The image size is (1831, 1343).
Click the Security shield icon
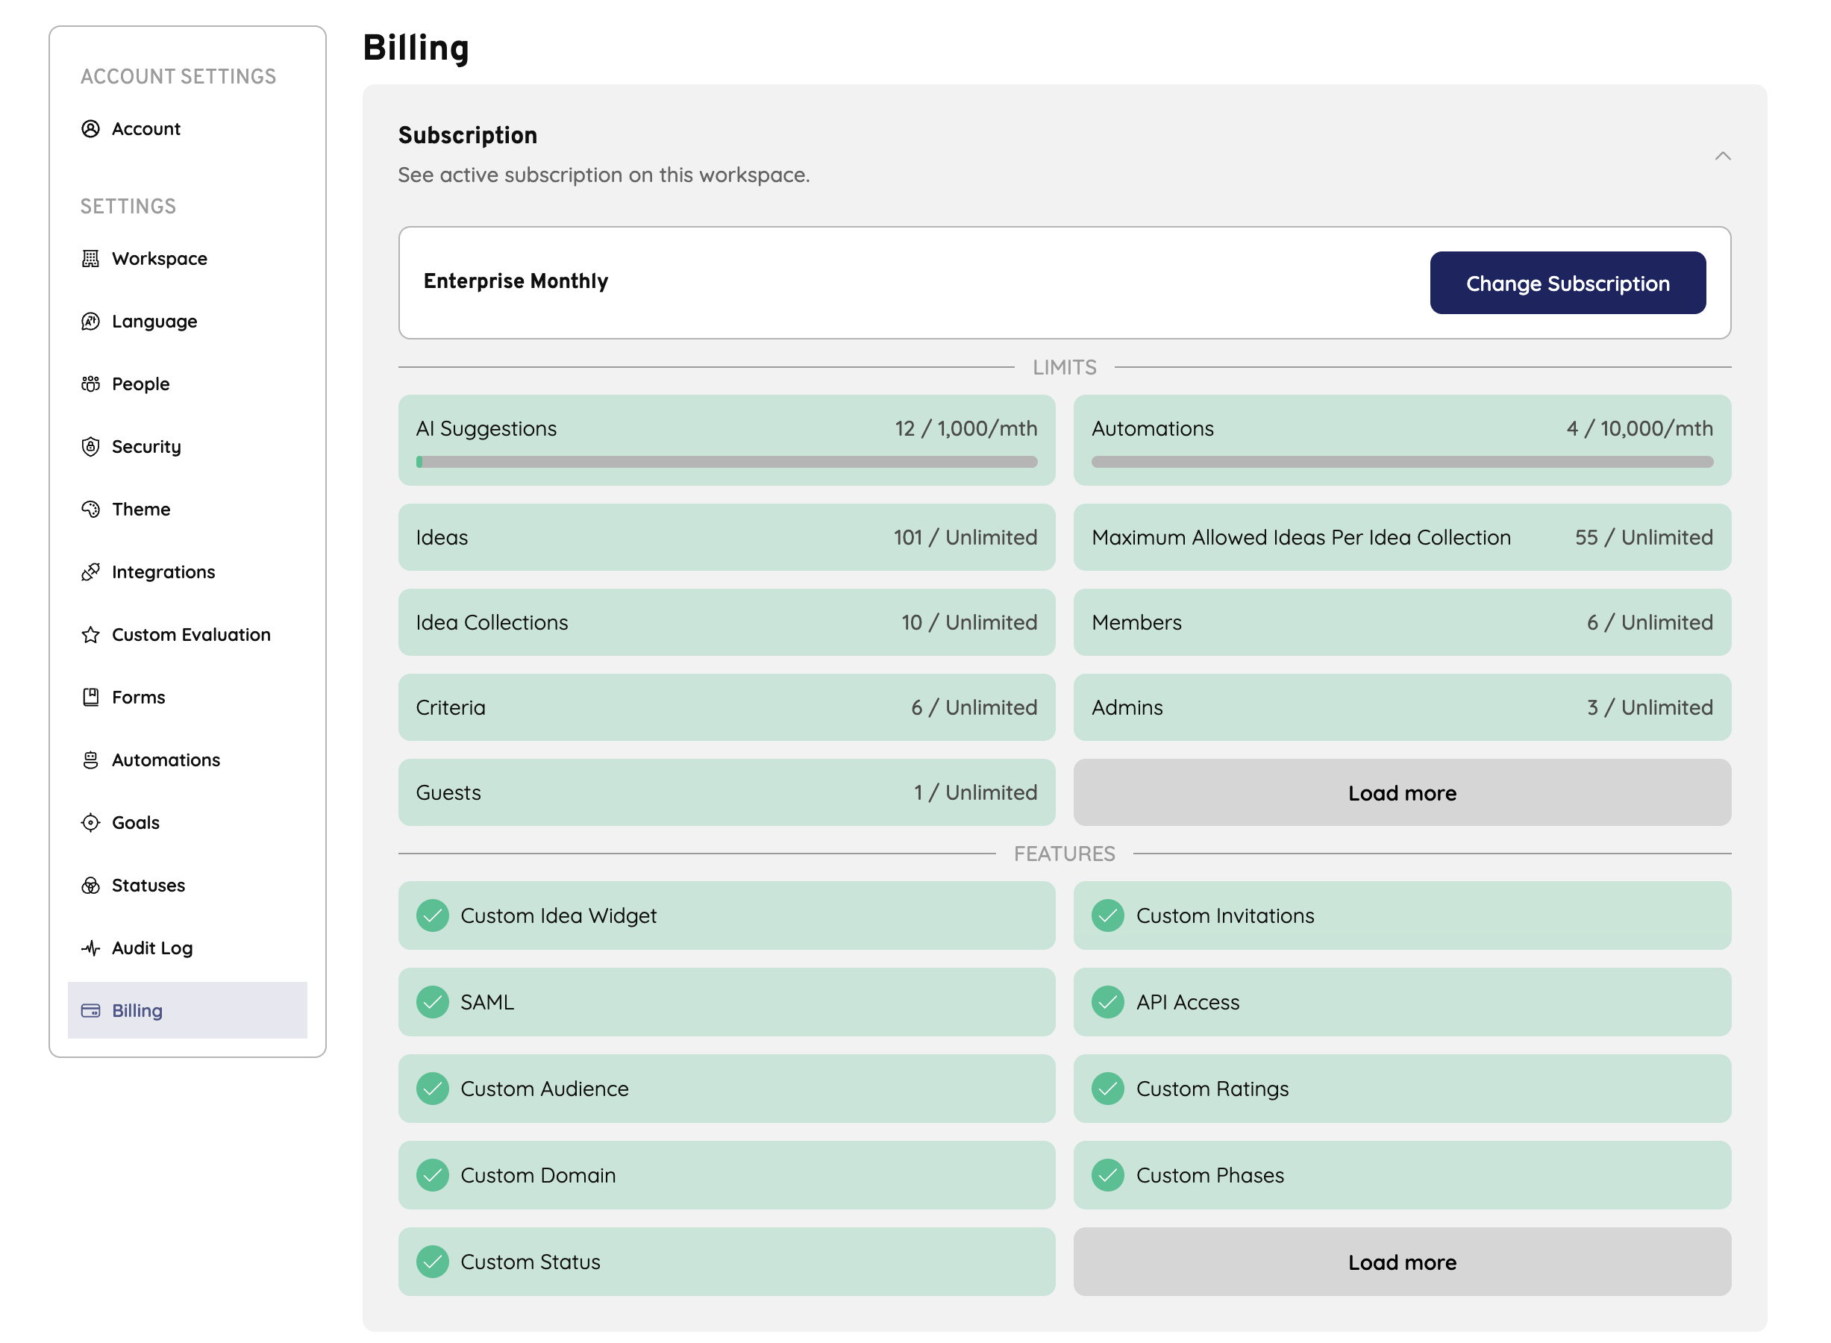(91, 446)
